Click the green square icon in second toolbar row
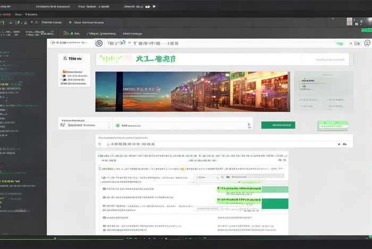 [x=72, y=33]
